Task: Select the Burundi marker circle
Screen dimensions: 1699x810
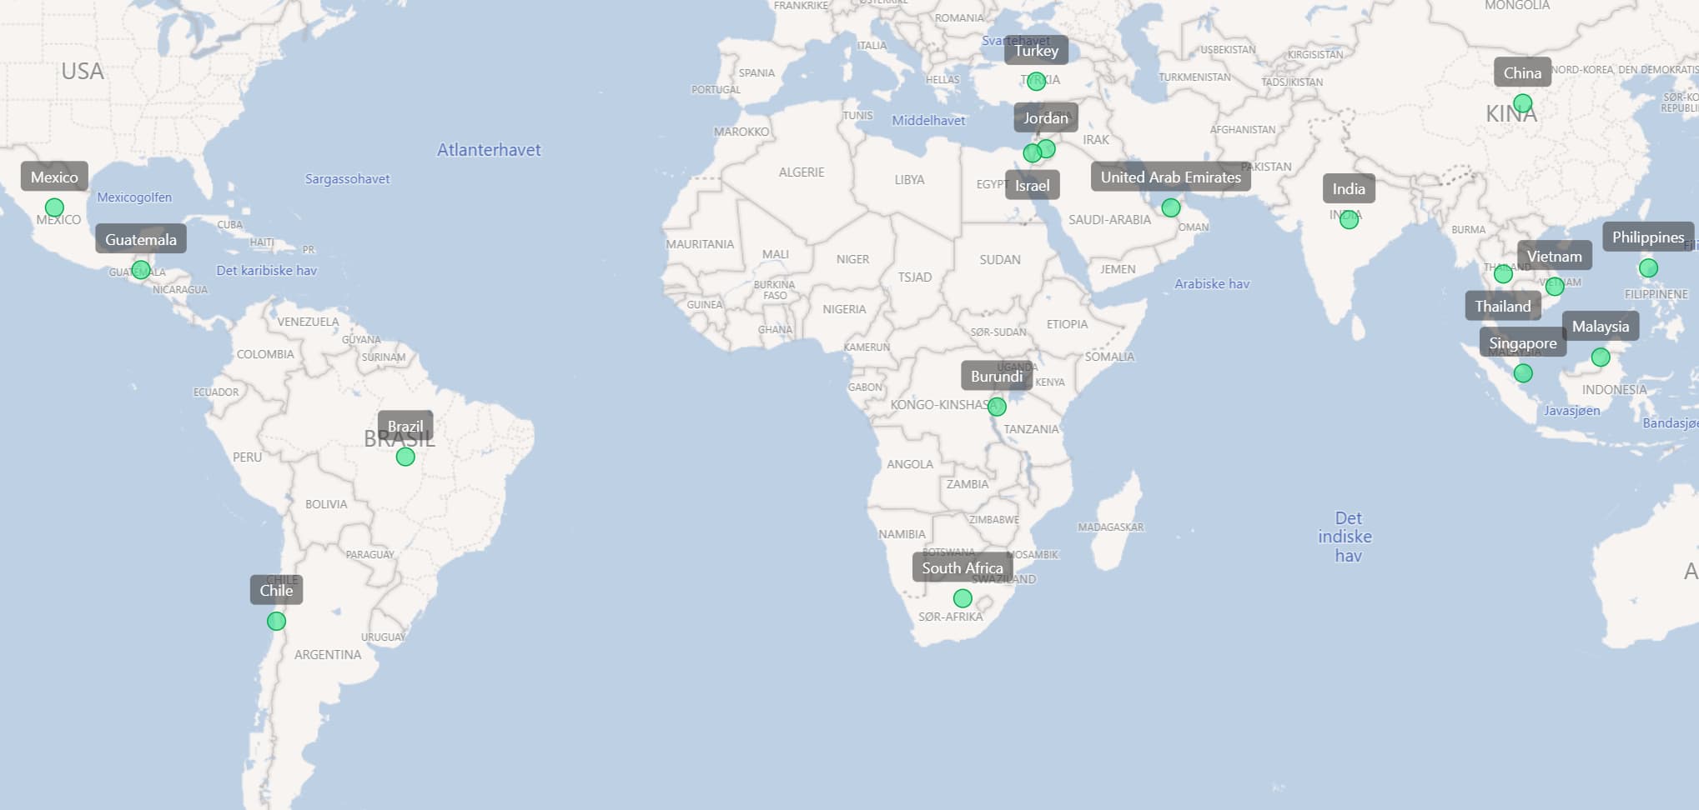Action: click(997, 407)
